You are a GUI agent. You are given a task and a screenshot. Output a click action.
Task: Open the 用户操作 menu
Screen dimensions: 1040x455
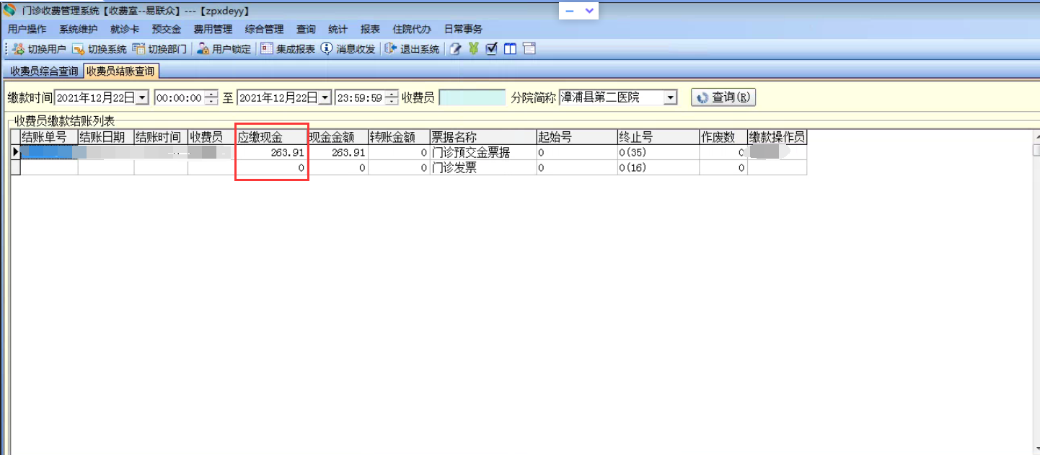(27, 30)
